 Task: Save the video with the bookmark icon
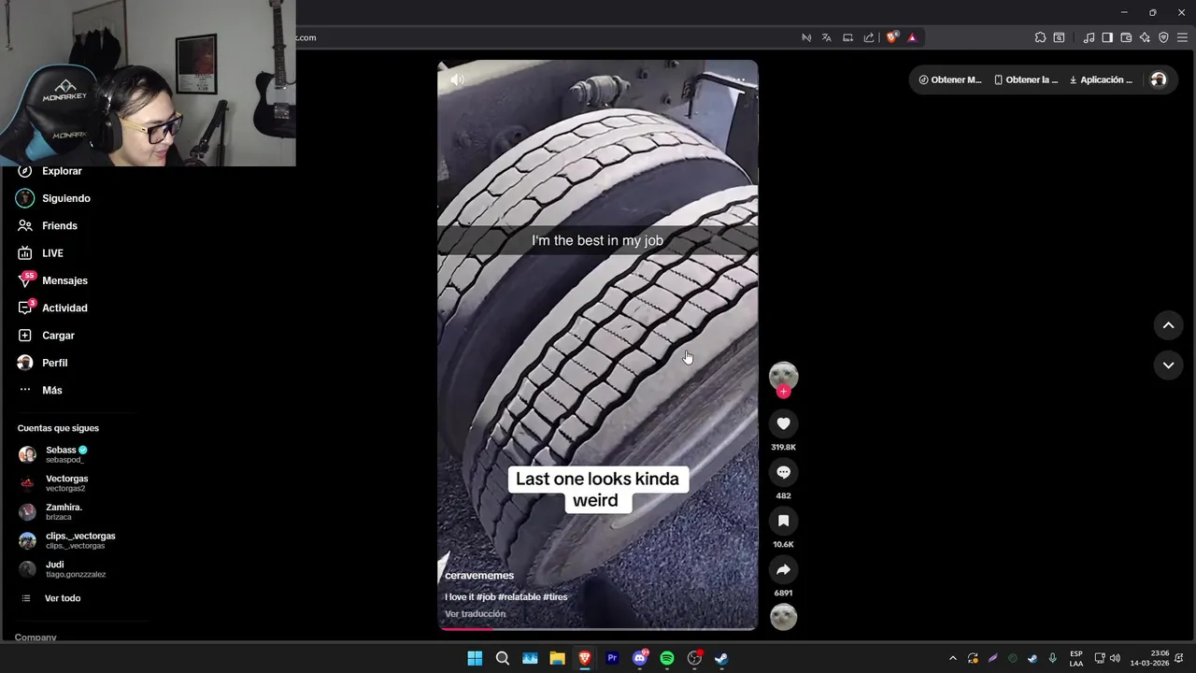[783, 521]
